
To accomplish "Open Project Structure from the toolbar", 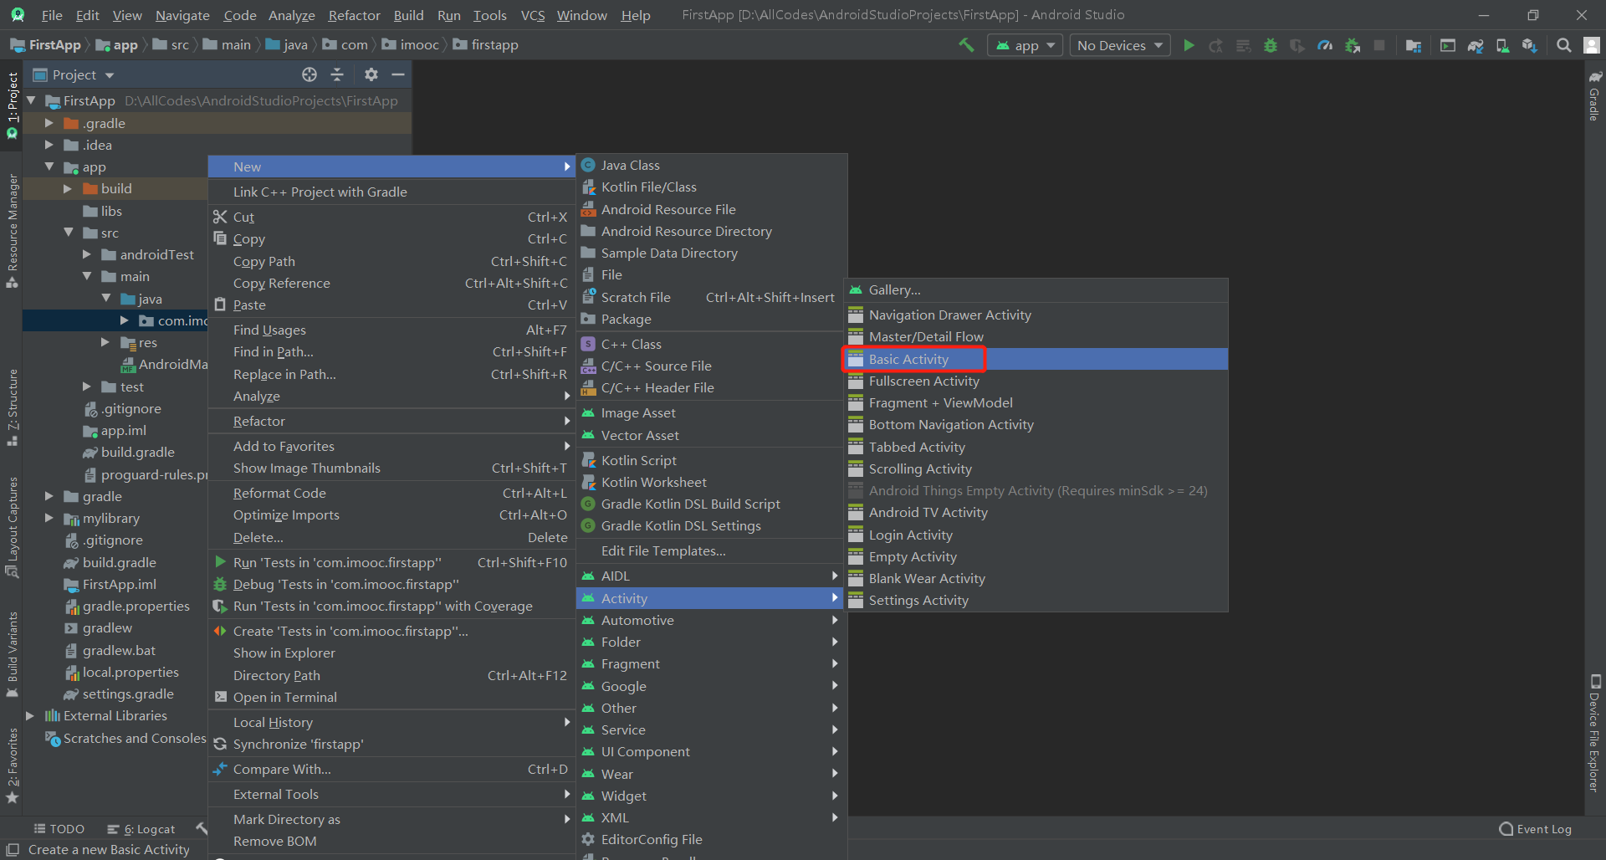I will tap(1414, 45).
